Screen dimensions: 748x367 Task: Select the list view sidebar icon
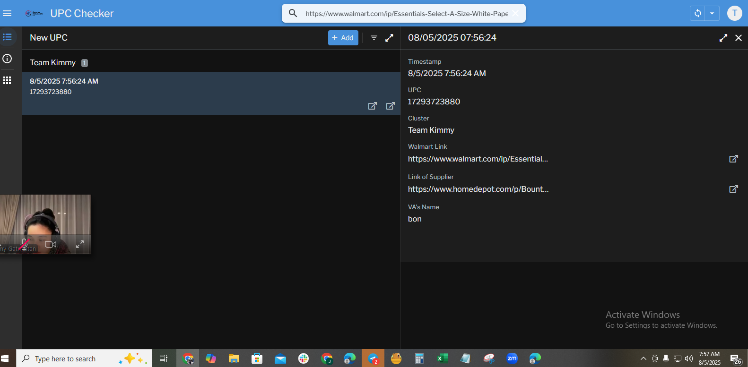point(7,37)
